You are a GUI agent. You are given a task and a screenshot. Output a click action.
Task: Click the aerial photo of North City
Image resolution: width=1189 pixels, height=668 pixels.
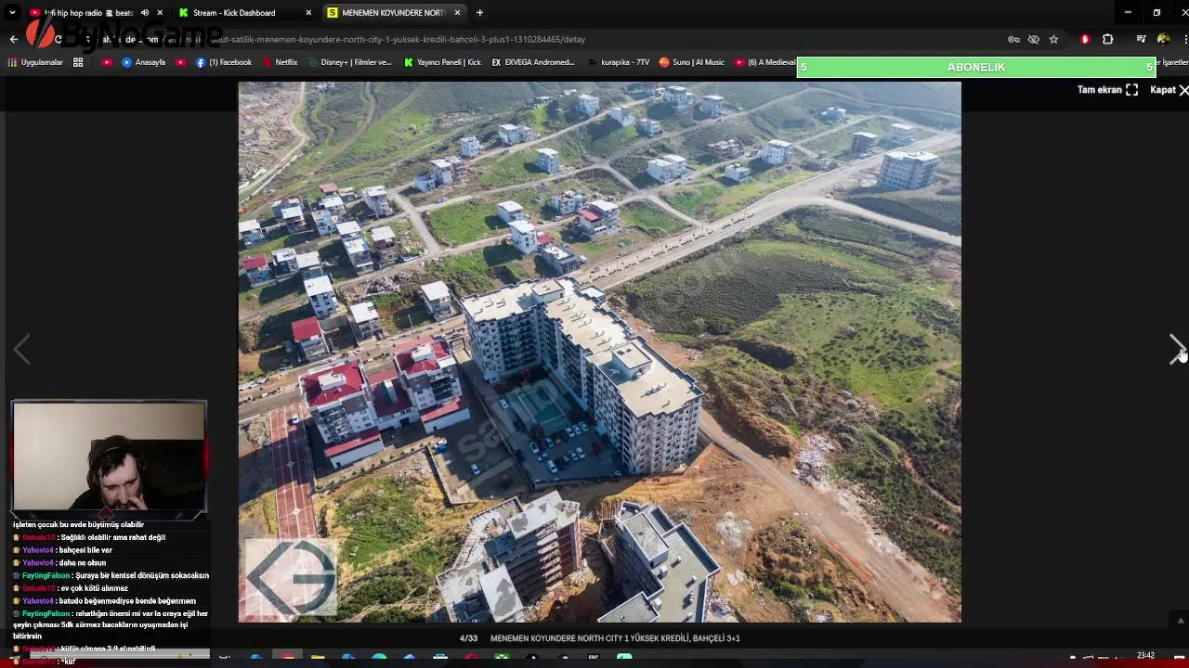pyautogui.click(x=599, y=352)
